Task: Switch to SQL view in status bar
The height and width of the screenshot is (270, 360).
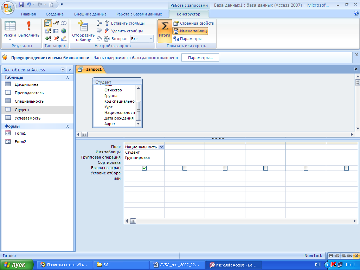Action: click(350, 256)
